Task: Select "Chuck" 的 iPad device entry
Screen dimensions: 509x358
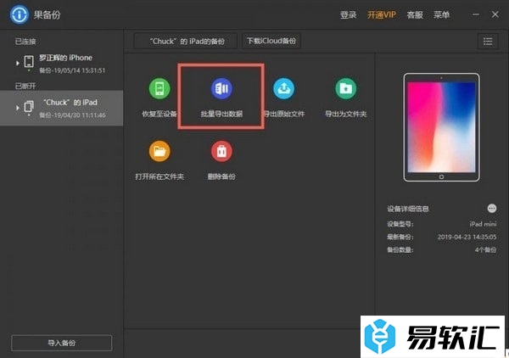Action: pos(62,108)
